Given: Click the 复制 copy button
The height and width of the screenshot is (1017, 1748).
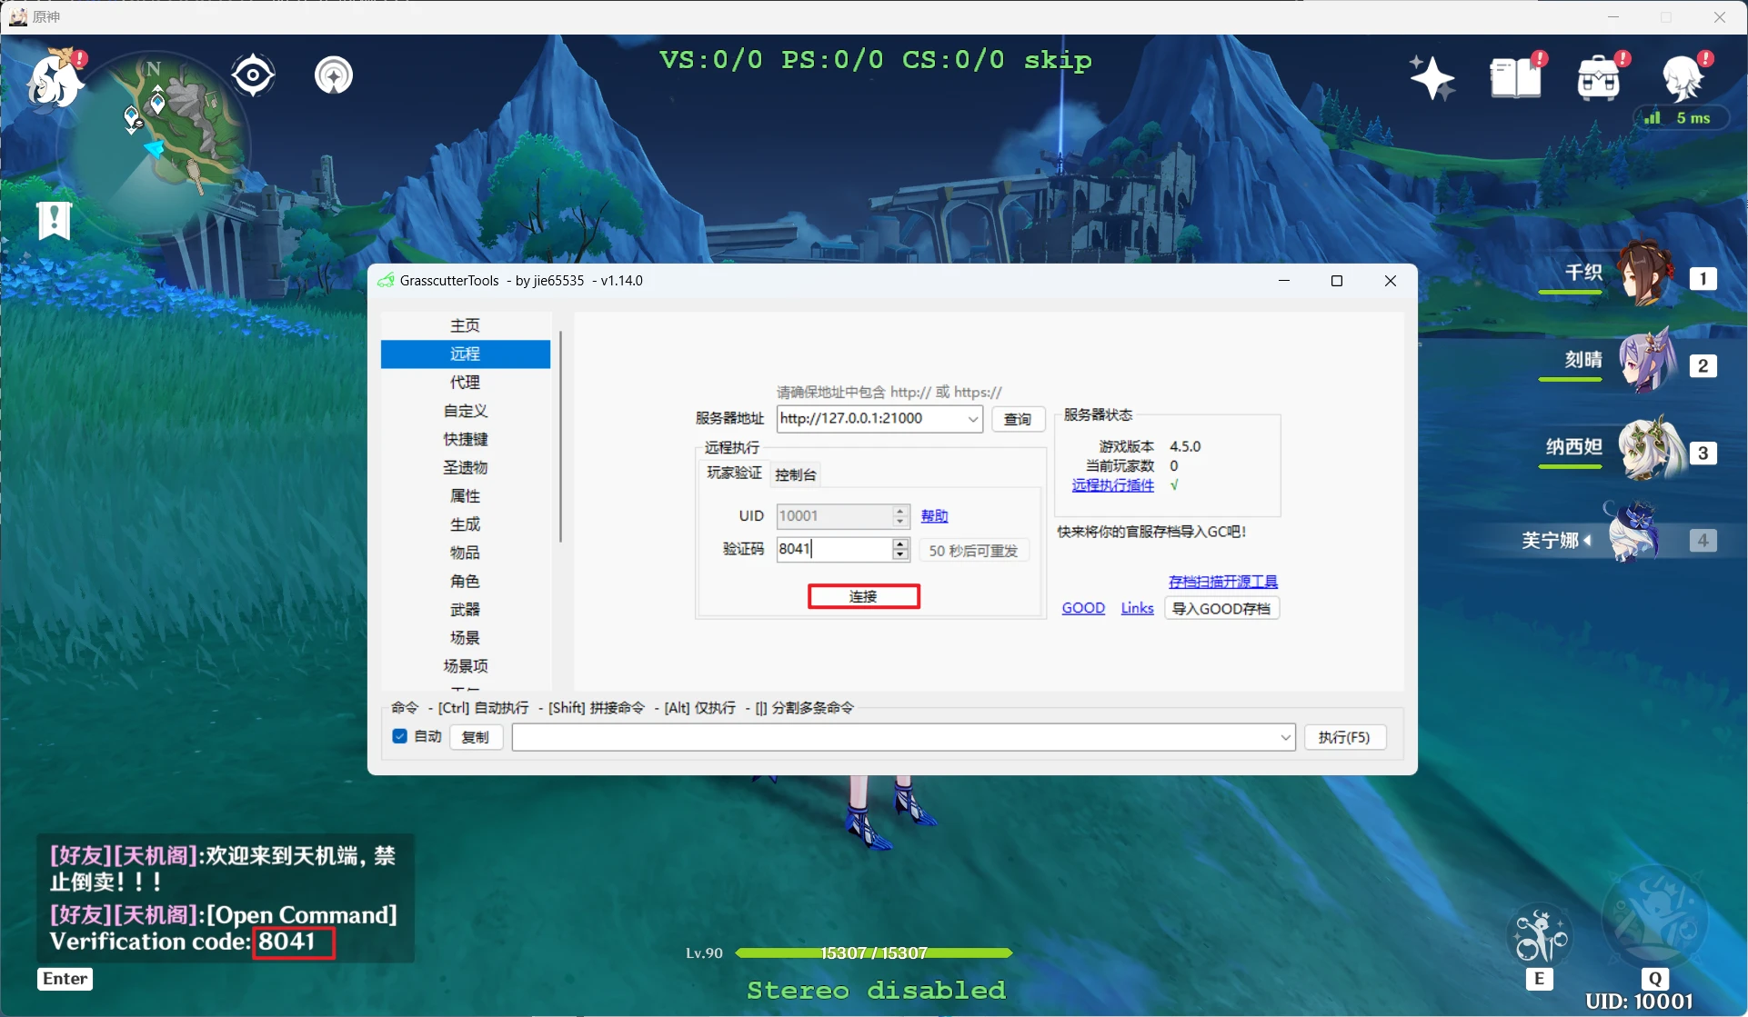Looking at the screenshot, I should [x=476, y=737].
